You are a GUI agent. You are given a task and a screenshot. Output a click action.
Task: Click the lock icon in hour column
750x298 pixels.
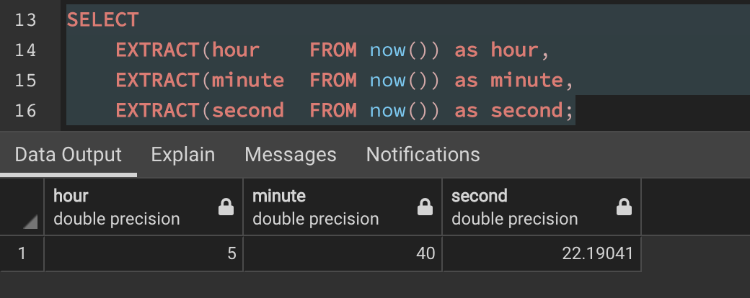click(x=226, y=208)
